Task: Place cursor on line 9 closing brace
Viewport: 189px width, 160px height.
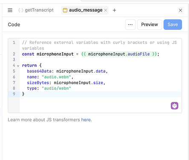Action: (23, 94)
